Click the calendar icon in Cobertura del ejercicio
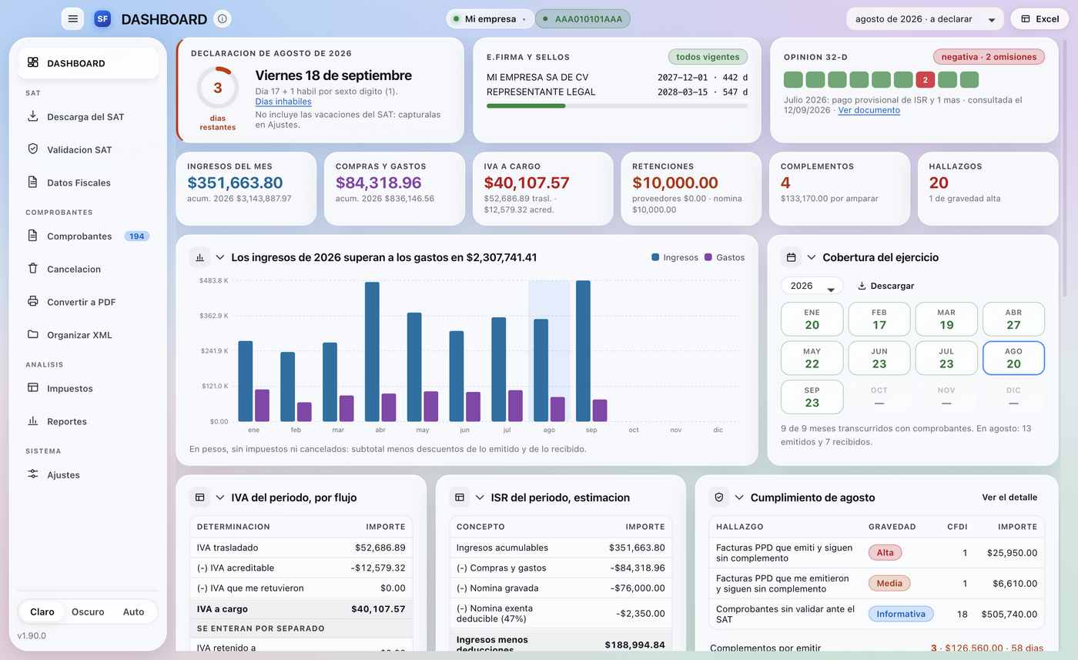The height and width of the screenshot is (660, 1078). coord(791,257)
